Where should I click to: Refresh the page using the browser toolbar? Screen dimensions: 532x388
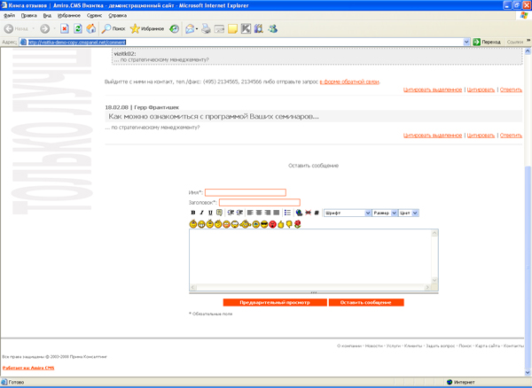pyautogui.click(x=78, y=28)
